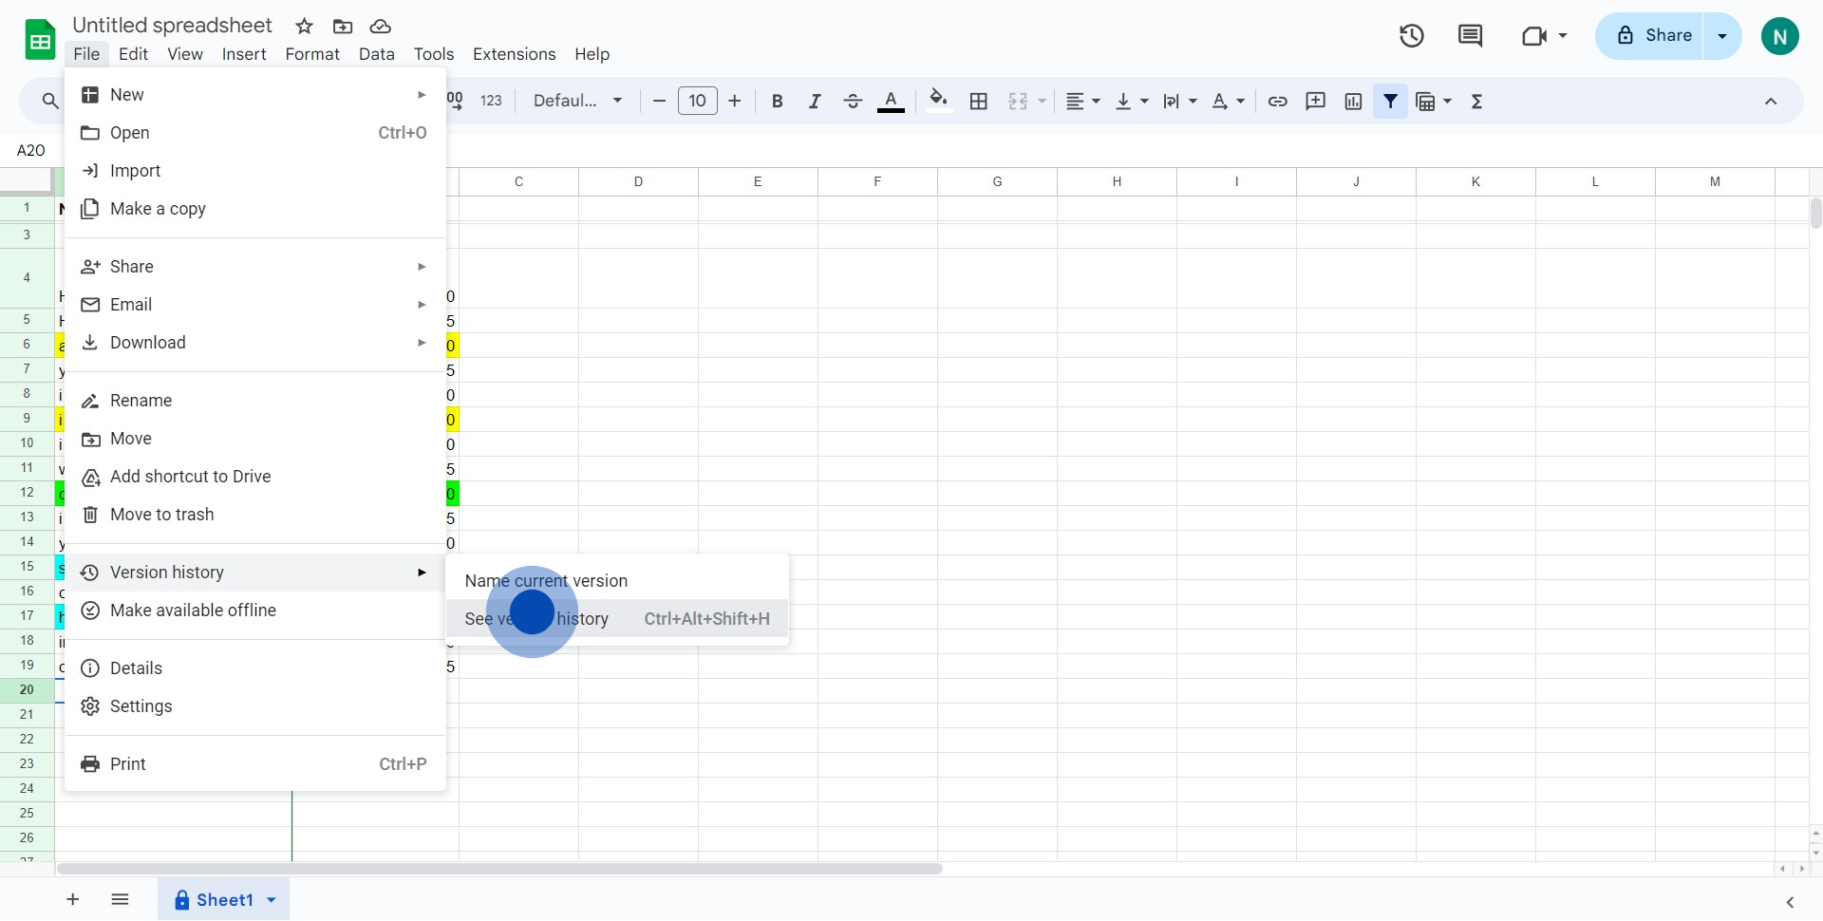Expand the Share button dropdown arrow

(x=1721, y=36)
